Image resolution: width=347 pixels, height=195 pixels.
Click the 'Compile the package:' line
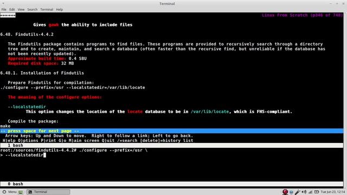click(x=33, y=121)
